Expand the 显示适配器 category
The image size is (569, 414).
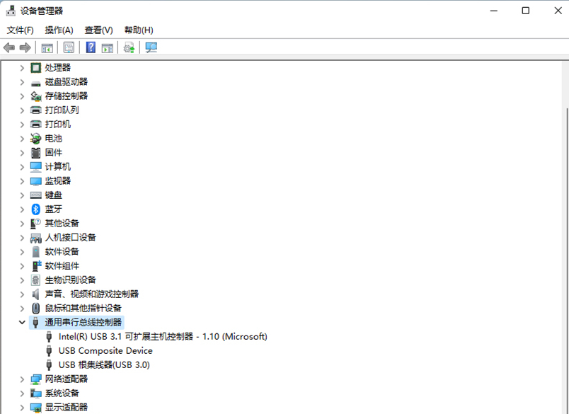pyautogui.click(x=22, y=407)
